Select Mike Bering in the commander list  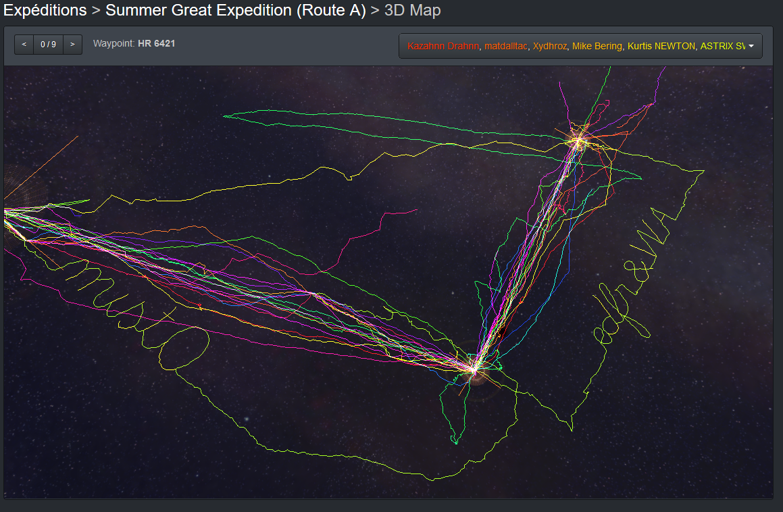coord(597,47)
